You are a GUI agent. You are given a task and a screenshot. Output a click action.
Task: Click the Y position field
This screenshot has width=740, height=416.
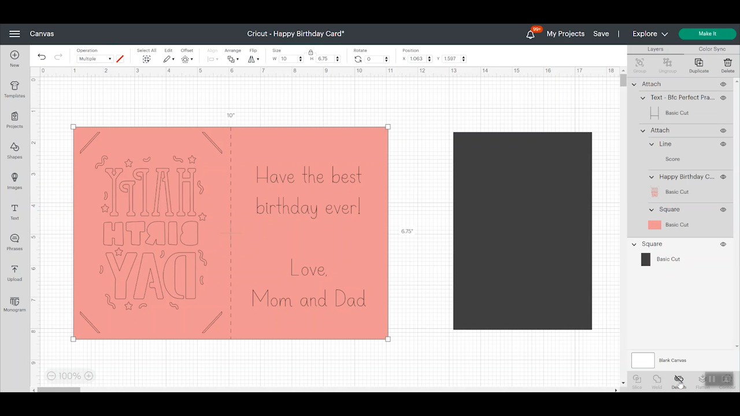[x=454, y=59]
